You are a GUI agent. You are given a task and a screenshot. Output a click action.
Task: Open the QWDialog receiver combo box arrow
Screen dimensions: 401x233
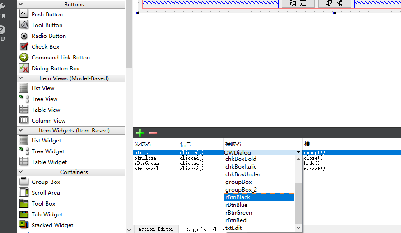tap(298, 152)
